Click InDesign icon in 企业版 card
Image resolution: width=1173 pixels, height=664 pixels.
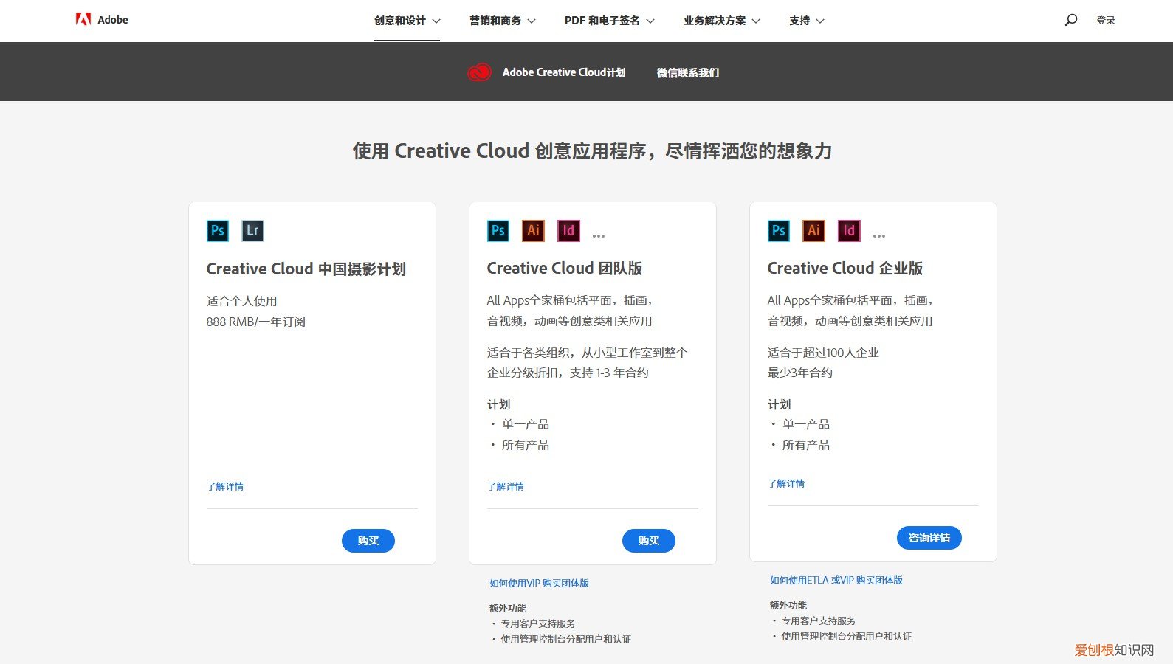coord(849,231)
